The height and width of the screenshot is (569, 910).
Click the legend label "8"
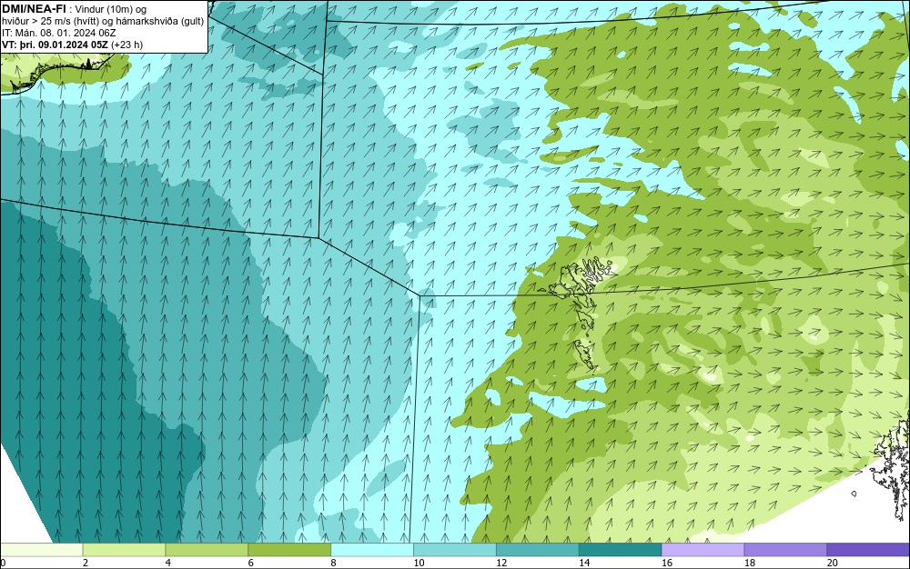333,563
